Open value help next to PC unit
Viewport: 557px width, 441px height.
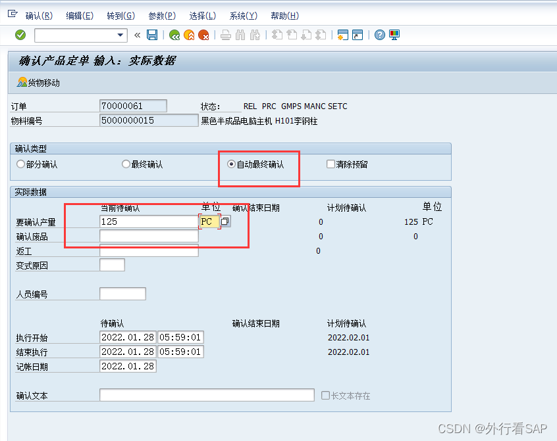225,221
